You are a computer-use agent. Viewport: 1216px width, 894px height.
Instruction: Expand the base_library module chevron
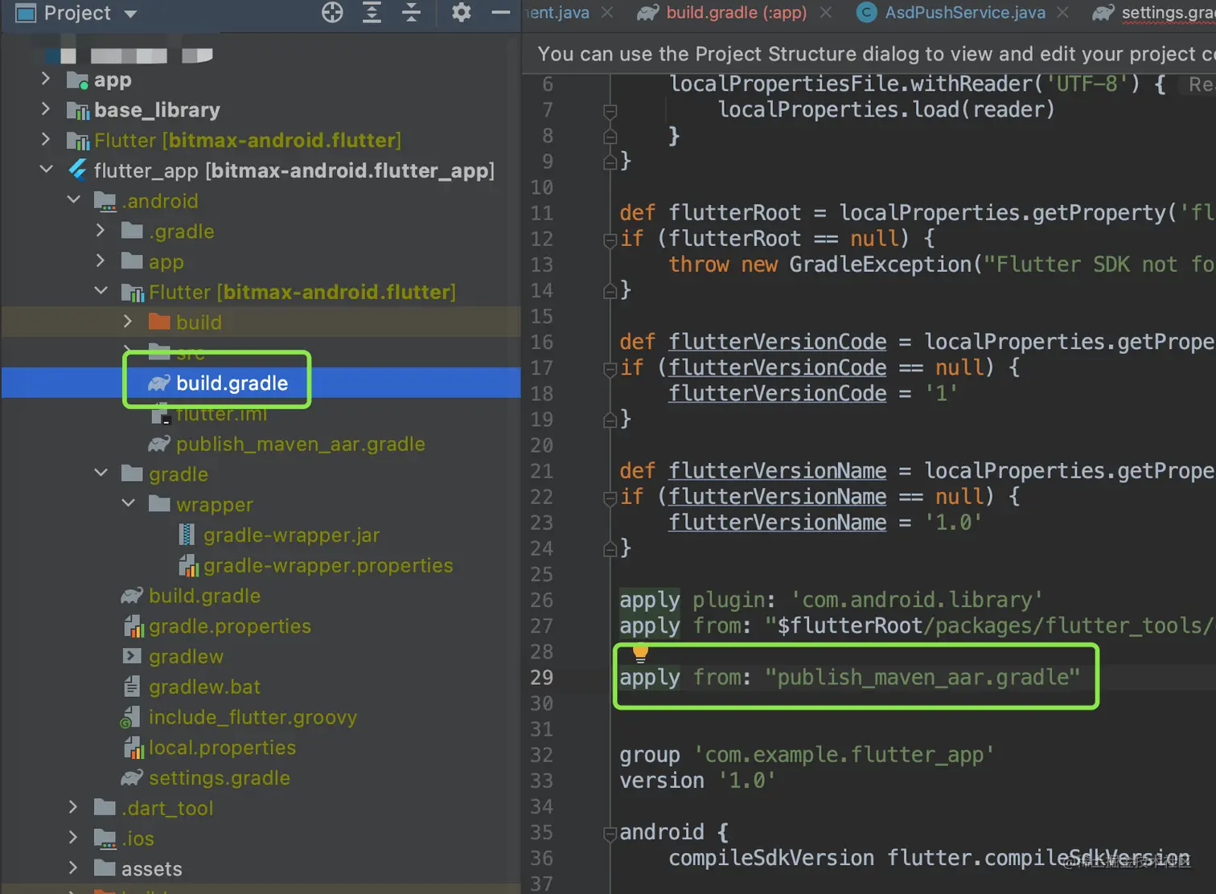click(46, 109)
